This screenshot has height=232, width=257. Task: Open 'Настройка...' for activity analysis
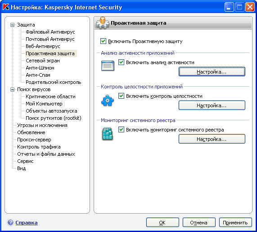[212, 71]
